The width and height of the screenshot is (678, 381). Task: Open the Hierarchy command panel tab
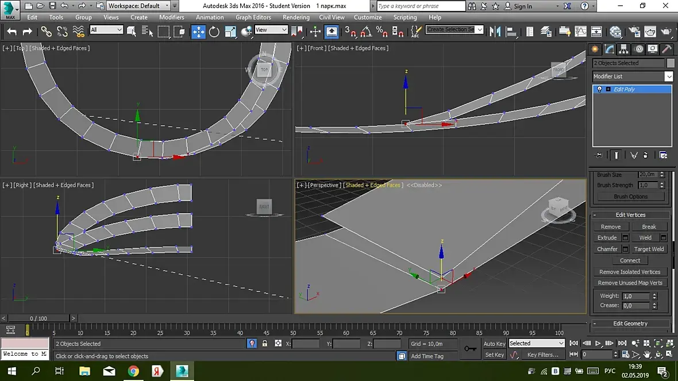pyautogui.click(x=623, y=49)
